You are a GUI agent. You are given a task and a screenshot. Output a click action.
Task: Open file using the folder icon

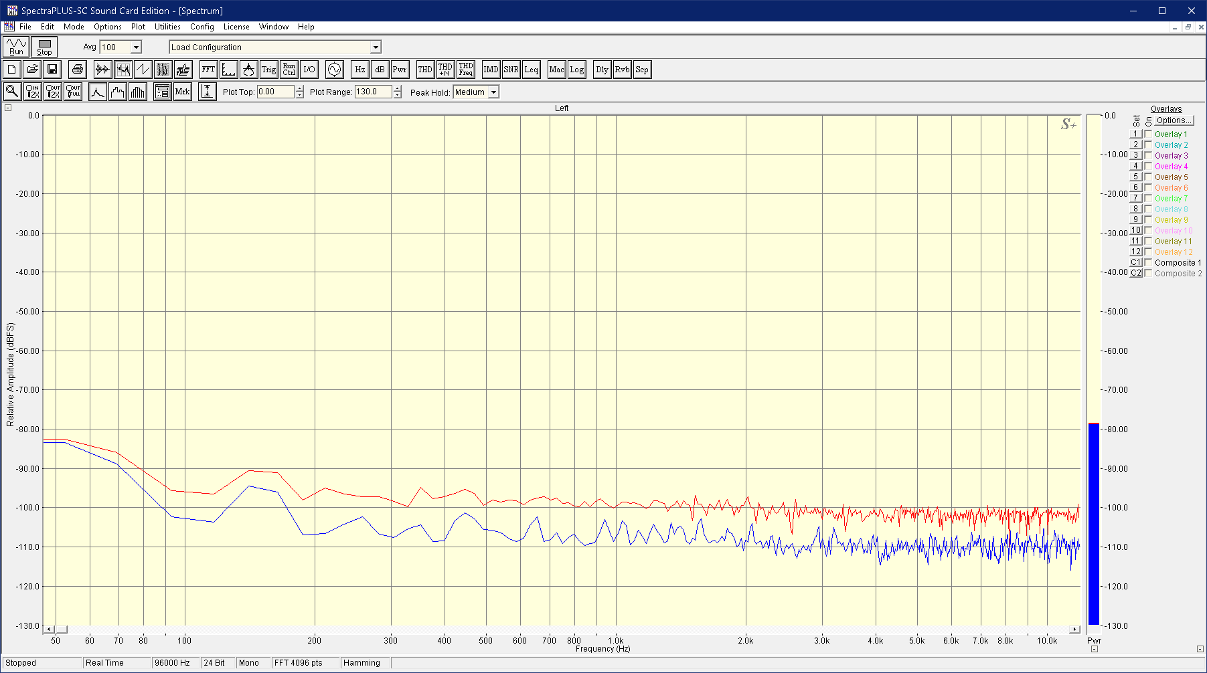click(32, 70)
